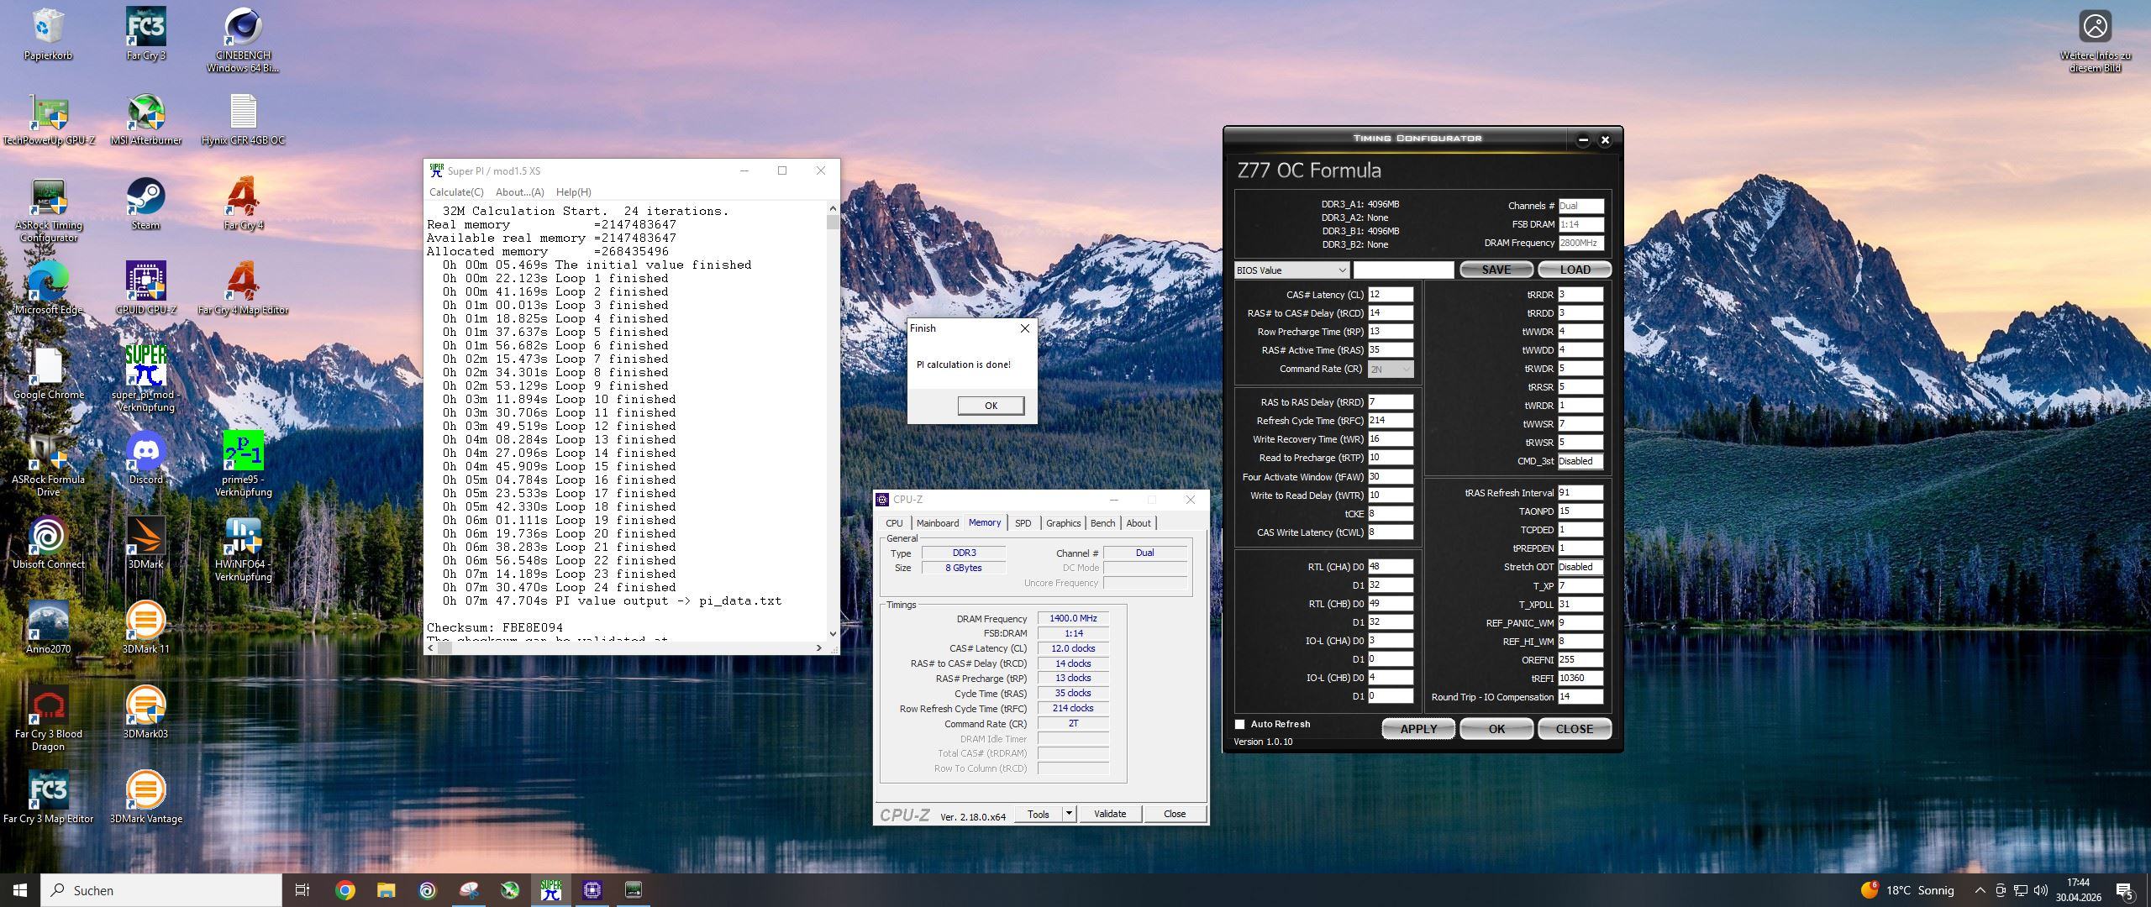This screenshot has width=2151, height=907.
Task: Click Close button in CPU-Z
Action: pos(1174,814)
